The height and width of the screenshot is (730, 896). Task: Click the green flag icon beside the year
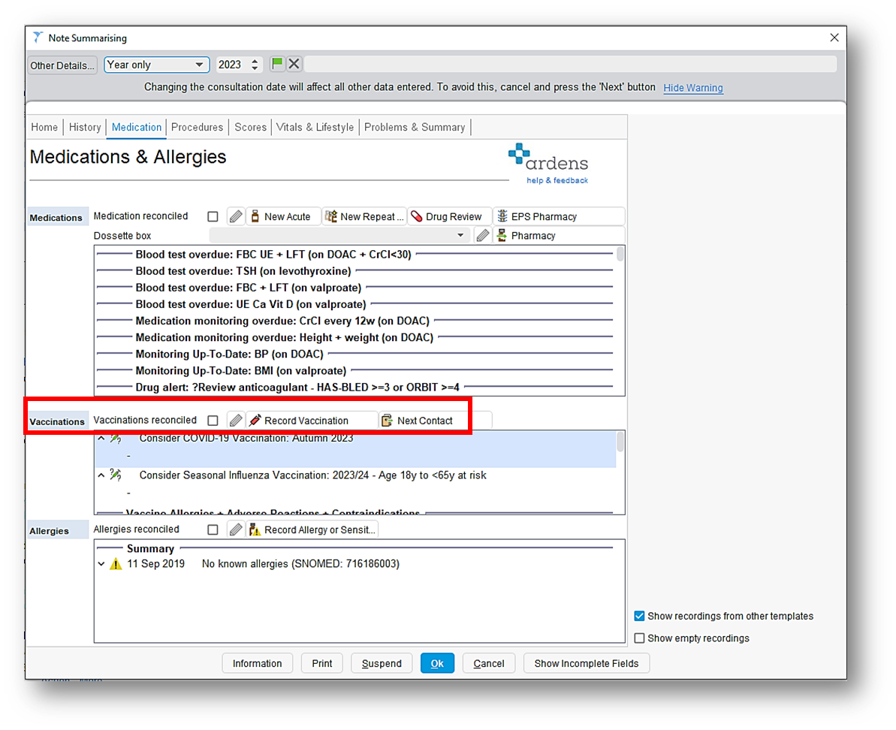[277, 64]
